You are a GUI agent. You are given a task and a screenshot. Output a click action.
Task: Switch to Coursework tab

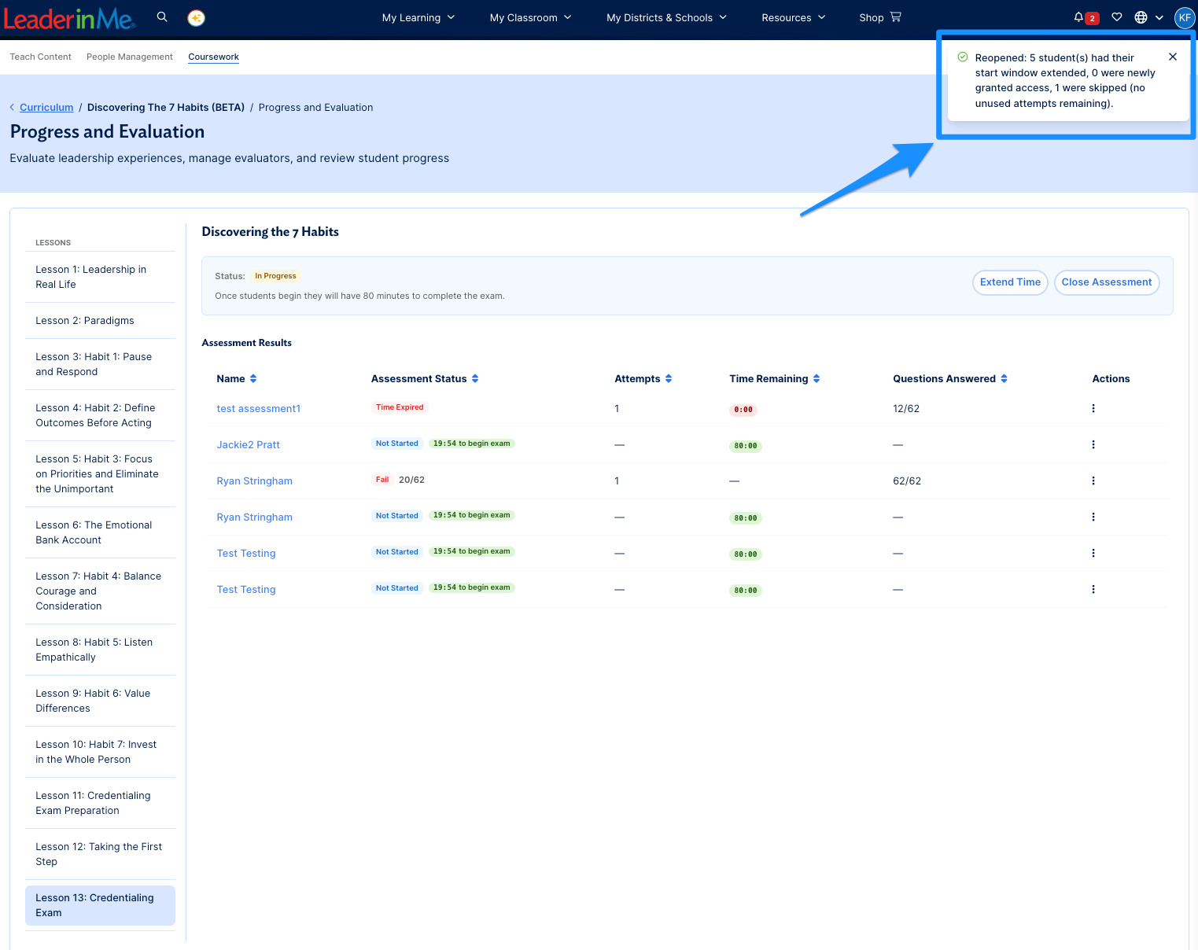coord(214,57)
